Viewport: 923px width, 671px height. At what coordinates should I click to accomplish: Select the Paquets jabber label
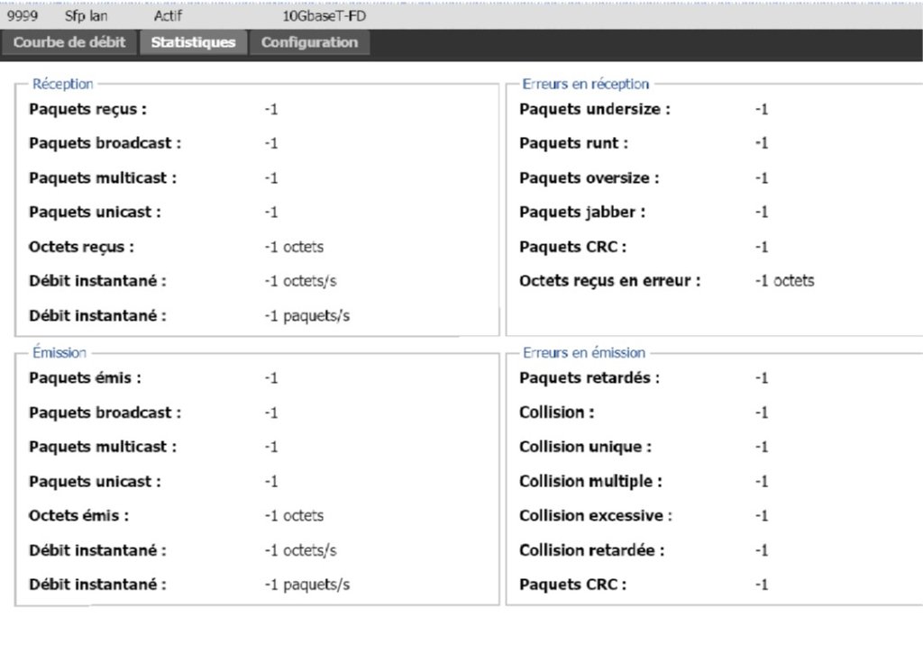point(582,213)
